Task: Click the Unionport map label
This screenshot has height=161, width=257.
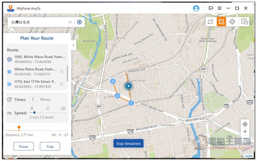Action: coord(168,125)
